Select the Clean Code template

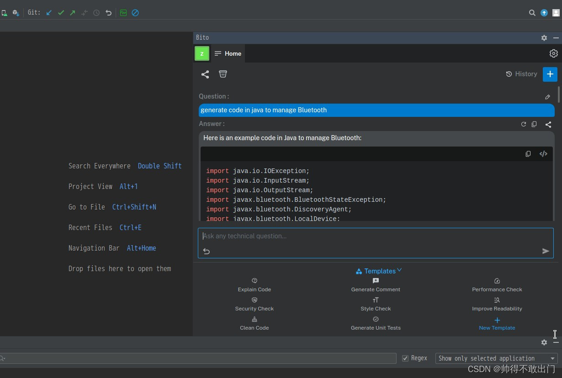(x=254, y=324)
